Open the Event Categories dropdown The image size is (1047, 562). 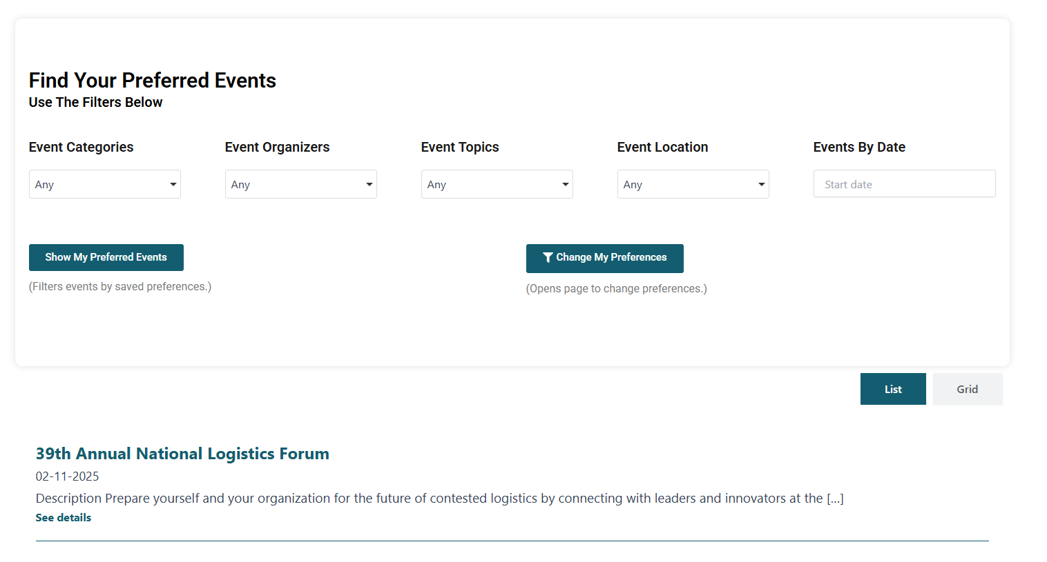tap(105, 184)
